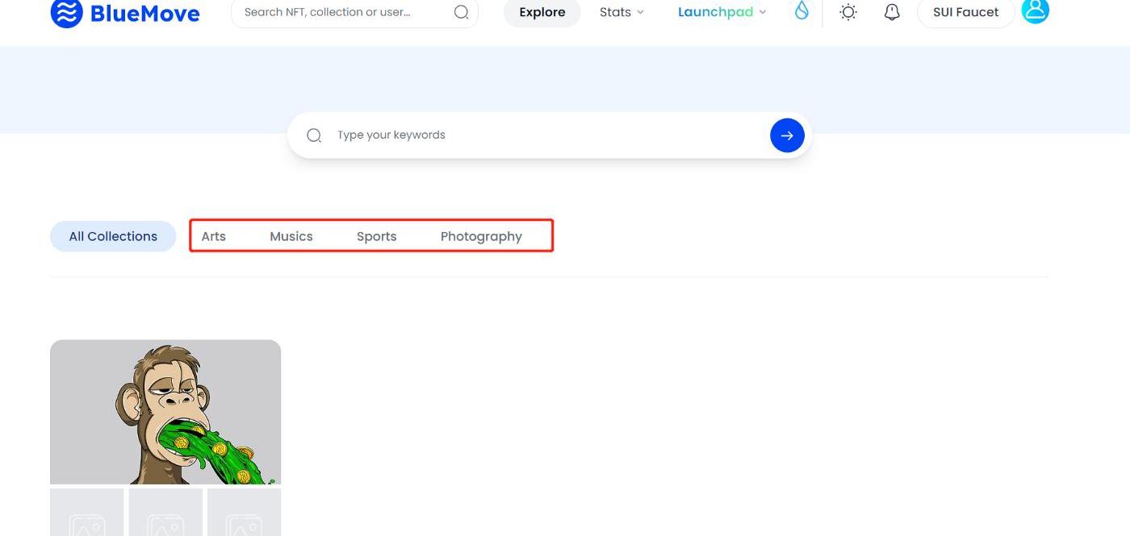The height and width of the screenshot is (536, 1130).
Task: Switch to the Arts category tab
Action: coord(213,236)
